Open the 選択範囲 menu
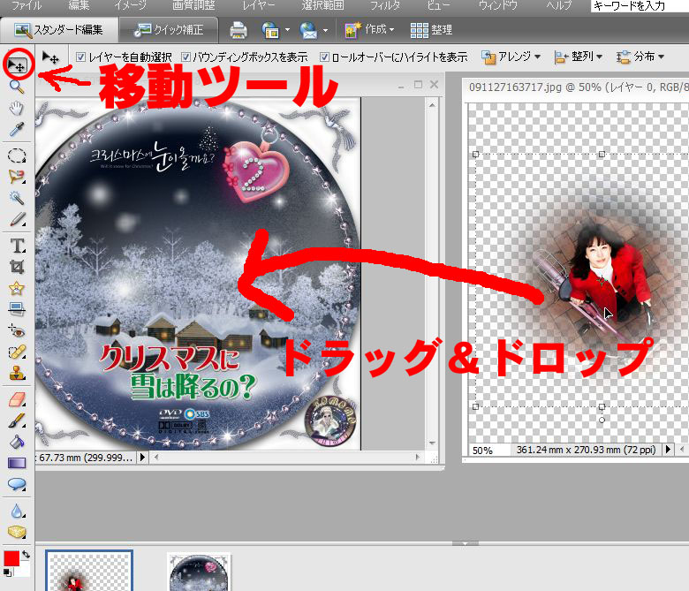This screenshot has height=591, width=689. 322,5
